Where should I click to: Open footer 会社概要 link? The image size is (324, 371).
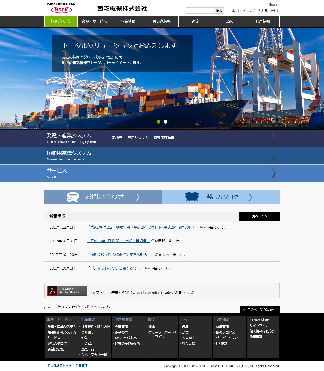88,333
